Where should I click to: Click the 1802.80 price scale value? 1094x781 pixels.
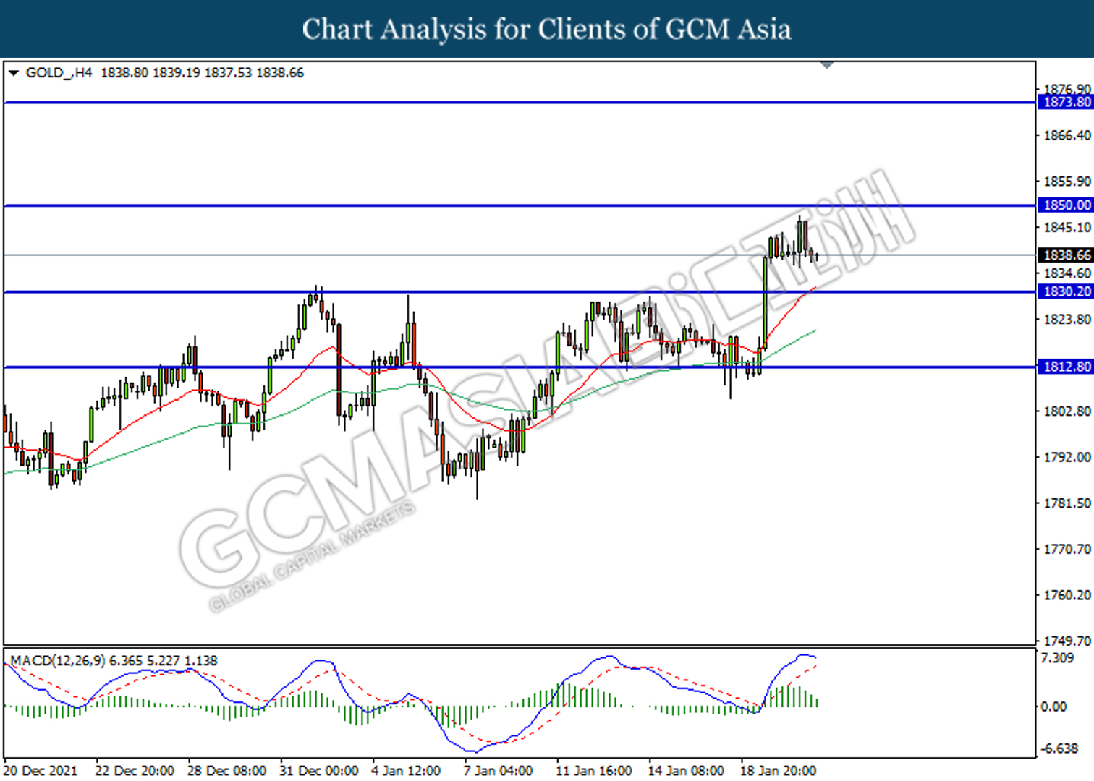1067,411
